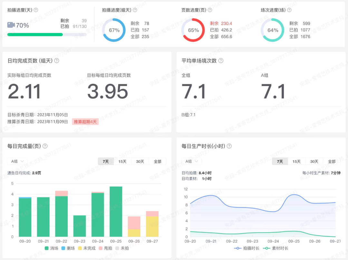Screen dimensions: 348x260
Task: Click help icon beside 平均单场境次数
Action: (221, 61)
